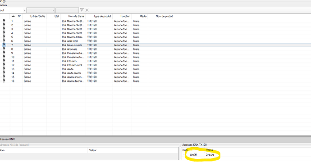
Task: Select the 'Etat Intrusion' channel name in row 11
Action: coord(69,61)
